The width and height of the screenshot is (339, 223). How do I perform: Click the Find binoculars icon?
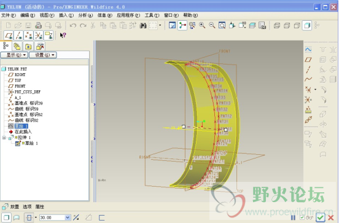[x=143, y=26]
